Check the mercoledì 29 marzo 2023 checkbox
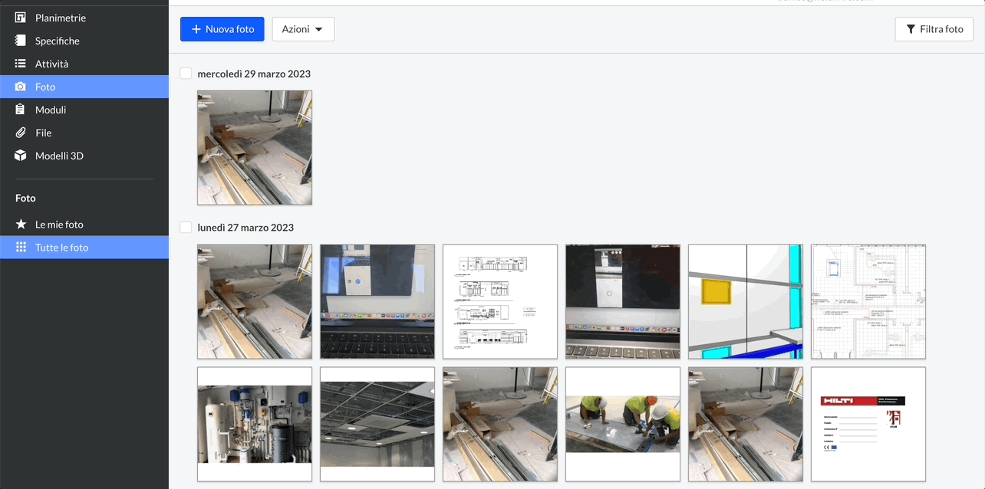985x489 pixels. [x=185, y=73]
